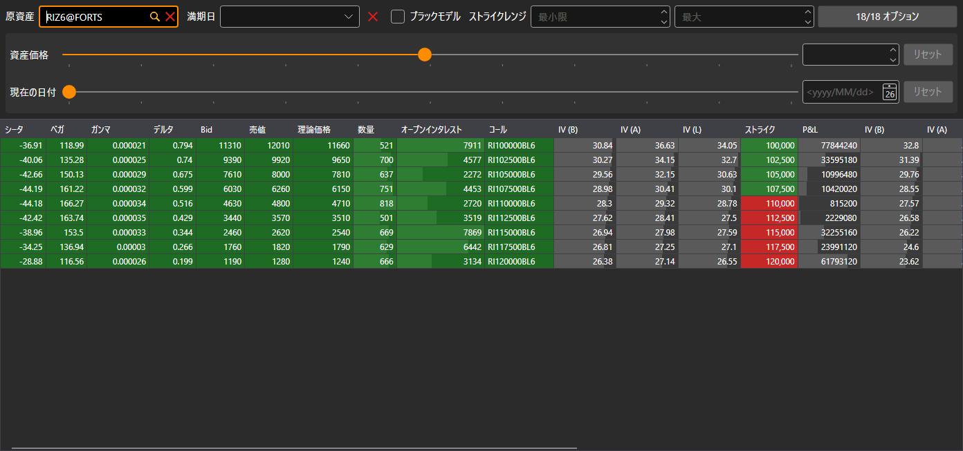
Task: Increase the strike range 最大 value
Action: pos(809,12)
